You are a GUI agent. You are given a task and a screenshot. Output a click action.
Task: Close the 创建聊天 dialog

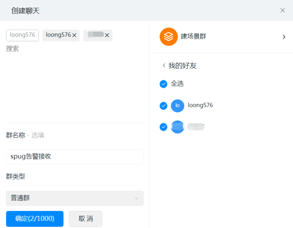pos(282,10)
